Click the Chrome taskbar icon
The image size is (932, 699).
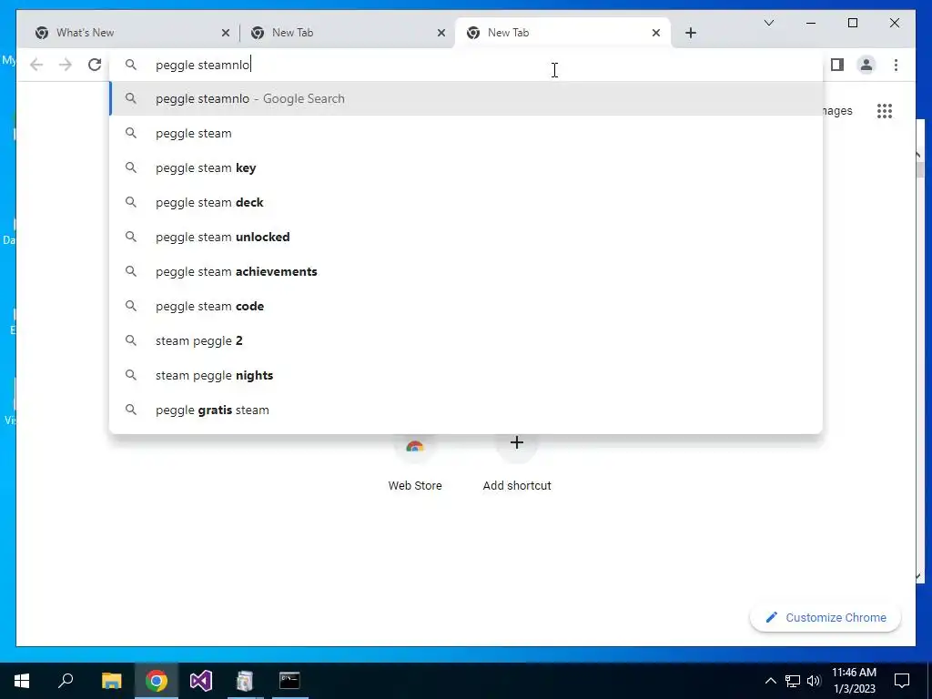(x=157, y=681)
